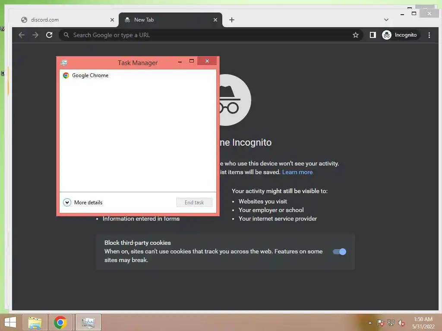442x331 pixels.
Task: Select the New Tab tab
Action: [170, 20]
